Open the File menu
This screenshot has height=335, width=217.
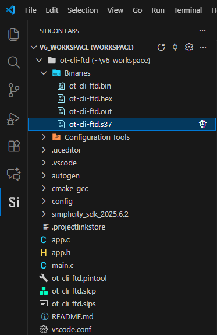30,10
